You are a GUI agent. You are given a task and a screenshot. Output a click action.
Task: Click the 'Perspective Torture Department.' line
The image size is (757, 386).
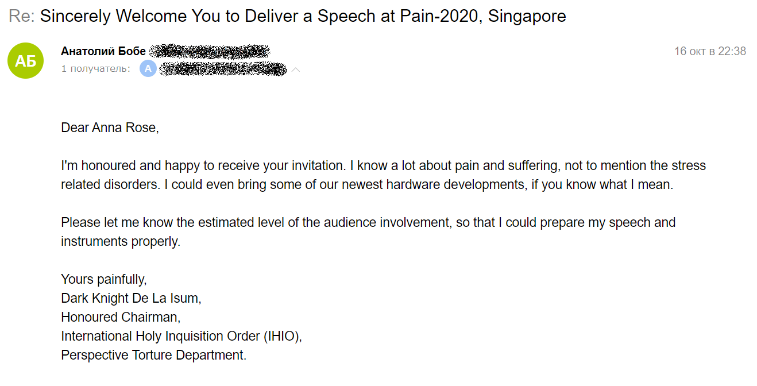click(153, 355)
